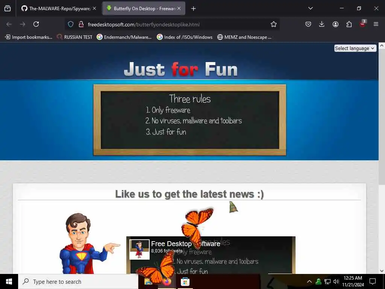Open uBlock Origin extension icon
Screen dimensions: 385x289
pos(363,24)
